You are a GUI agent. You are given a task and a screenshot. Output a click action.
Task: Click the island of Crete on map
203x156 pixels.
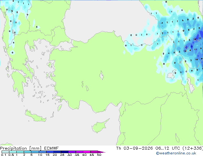pyautogui.click(x=36, y=116)
